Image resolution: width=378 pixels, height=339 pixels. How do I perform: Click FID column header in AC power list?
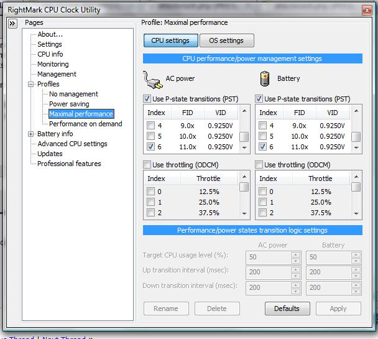coord(188,113)
